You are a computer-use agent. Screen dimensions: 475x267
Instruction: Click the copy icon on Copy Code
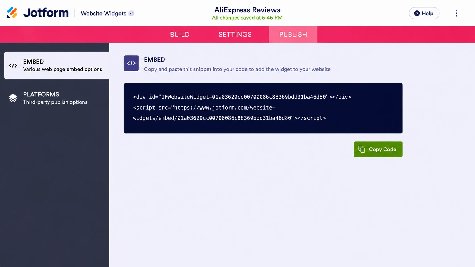tap(362, 149)
